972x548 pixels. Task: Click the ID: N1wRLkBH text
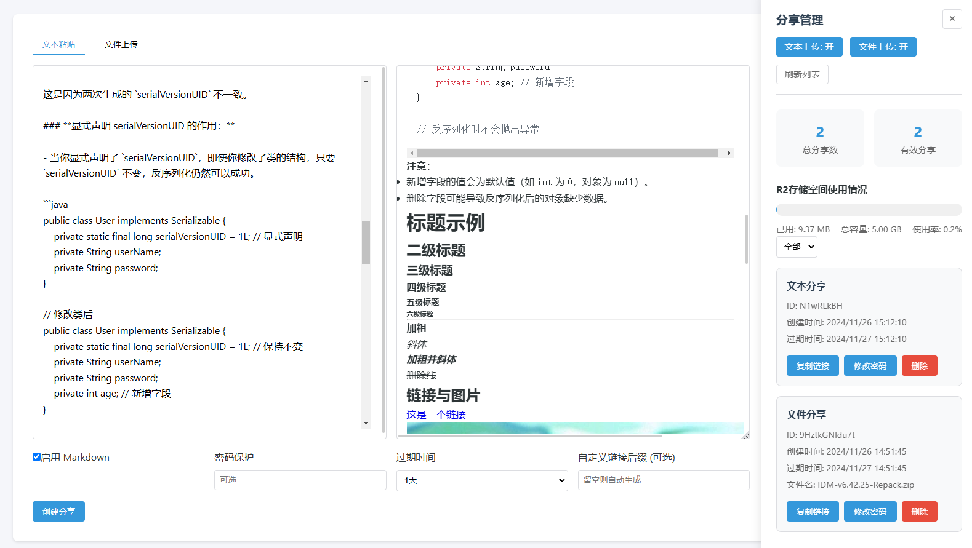tap(814, 306)
